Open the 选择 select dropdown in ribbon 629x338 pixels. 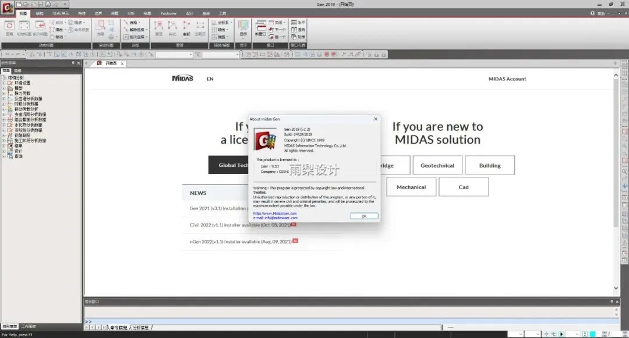[132, 23]
